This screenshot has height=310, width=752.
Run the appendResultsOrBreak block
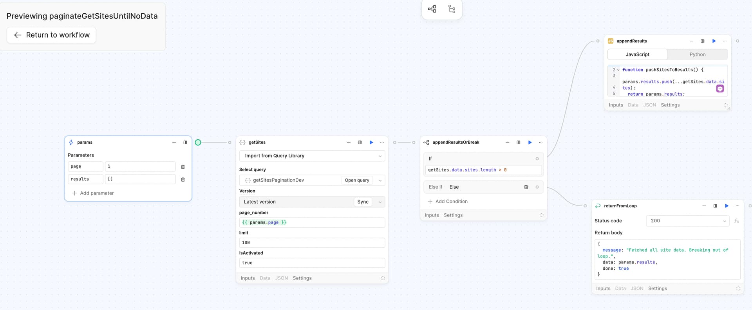(x=530, y=142)
